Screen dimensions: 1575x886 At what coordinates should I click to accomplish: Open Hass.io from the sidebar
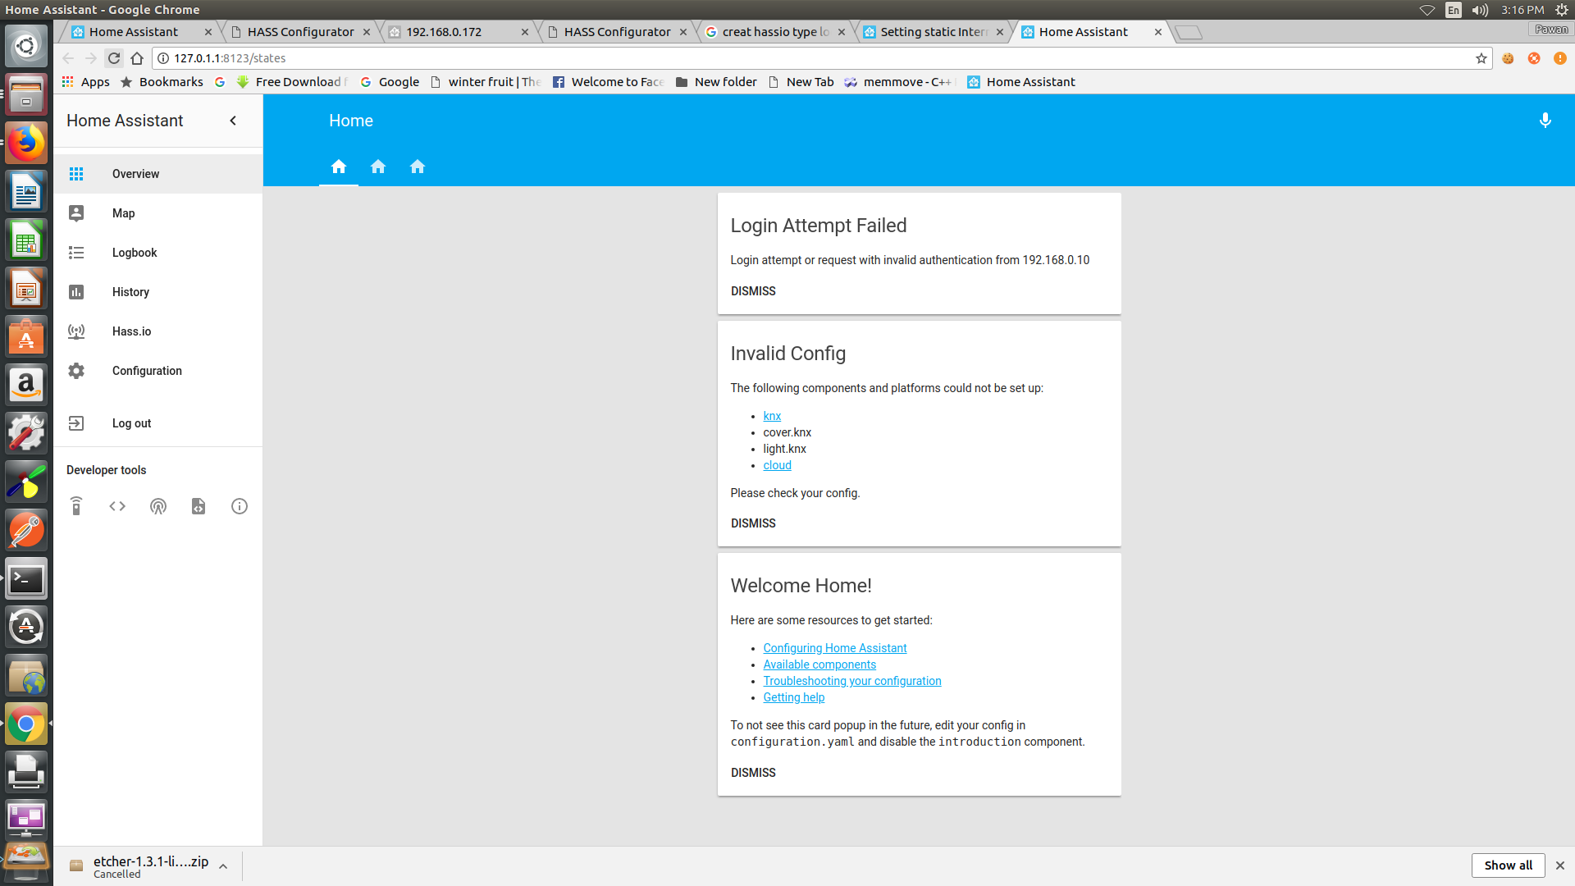(131, 331)
